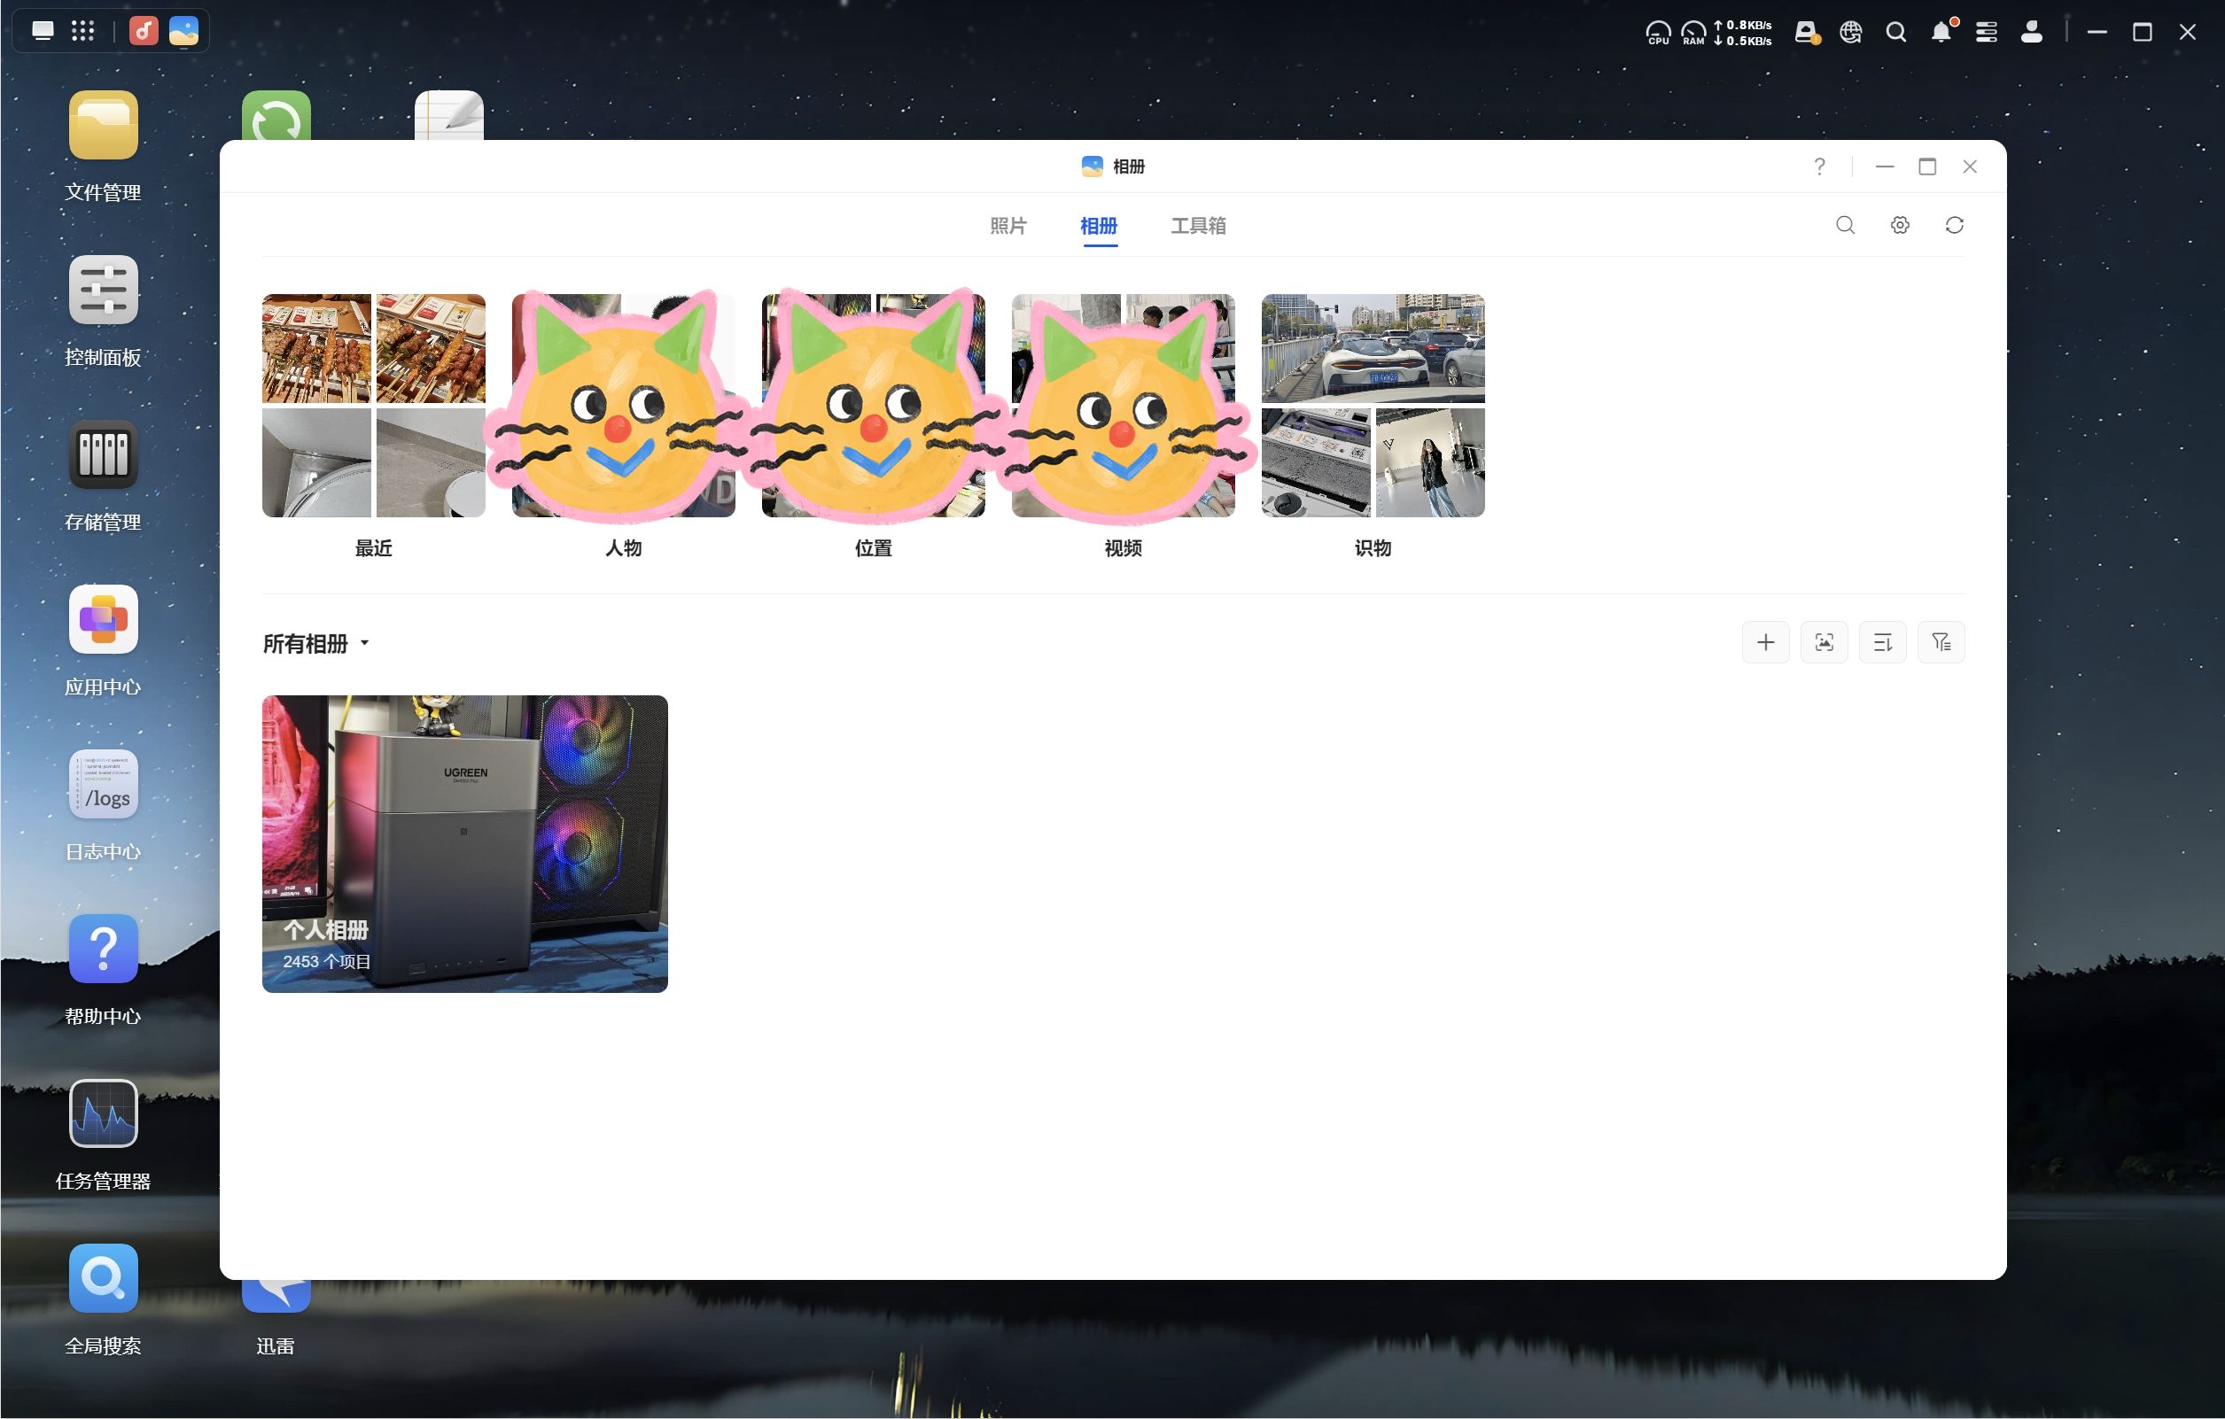Open the app grid launcher in top bar
2225x1419 pixels.
coord(83,31)
